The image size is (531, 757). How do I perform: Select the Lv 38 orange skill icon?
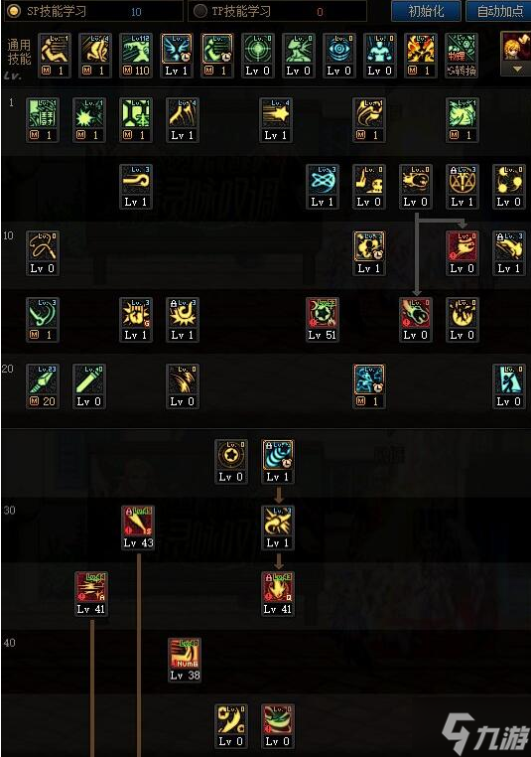pos(185,660)
